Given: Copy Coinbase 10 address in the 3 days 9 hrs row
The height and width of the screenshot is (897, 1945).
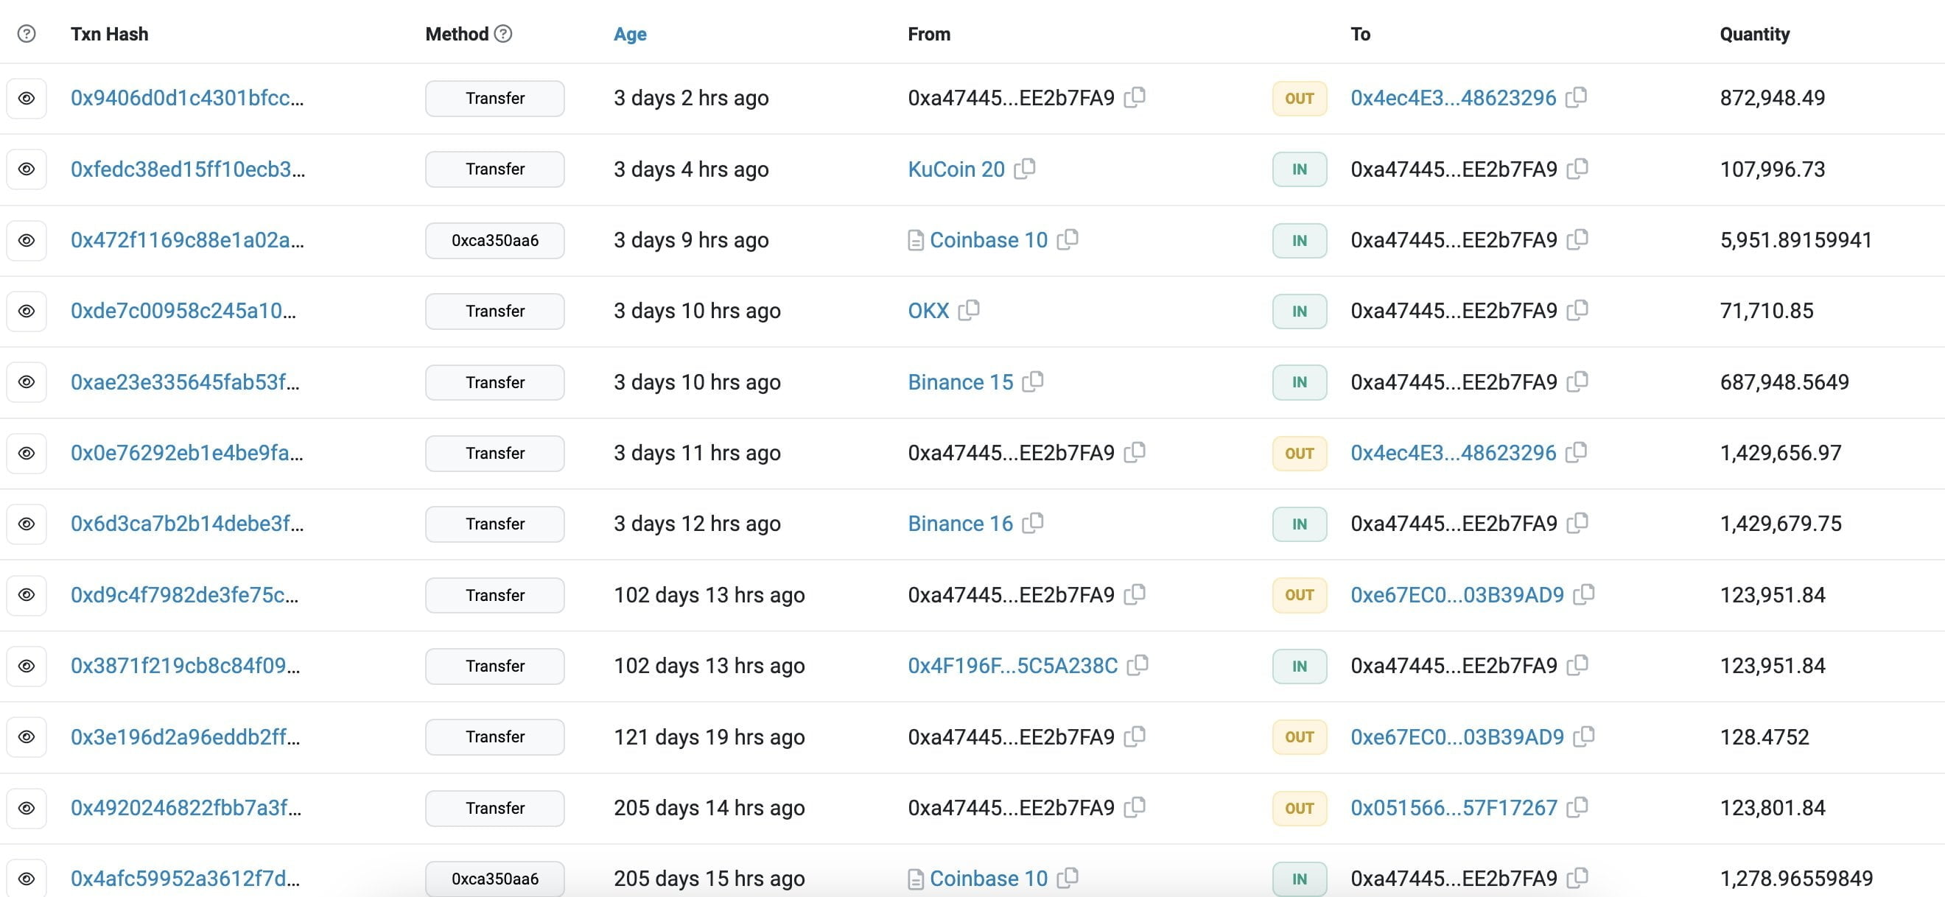Looking at the screenshot, I should pyautogui.click(x=1068, y=239).
